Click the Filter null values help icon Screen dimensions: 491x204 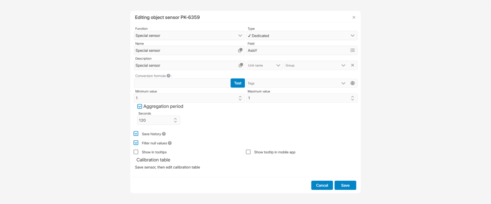(169, 143)
